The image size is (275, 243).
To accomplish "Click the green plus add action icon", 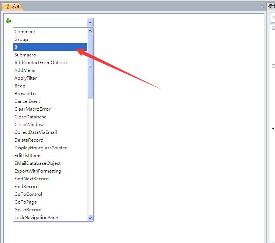I will click(x=8, y=21).
